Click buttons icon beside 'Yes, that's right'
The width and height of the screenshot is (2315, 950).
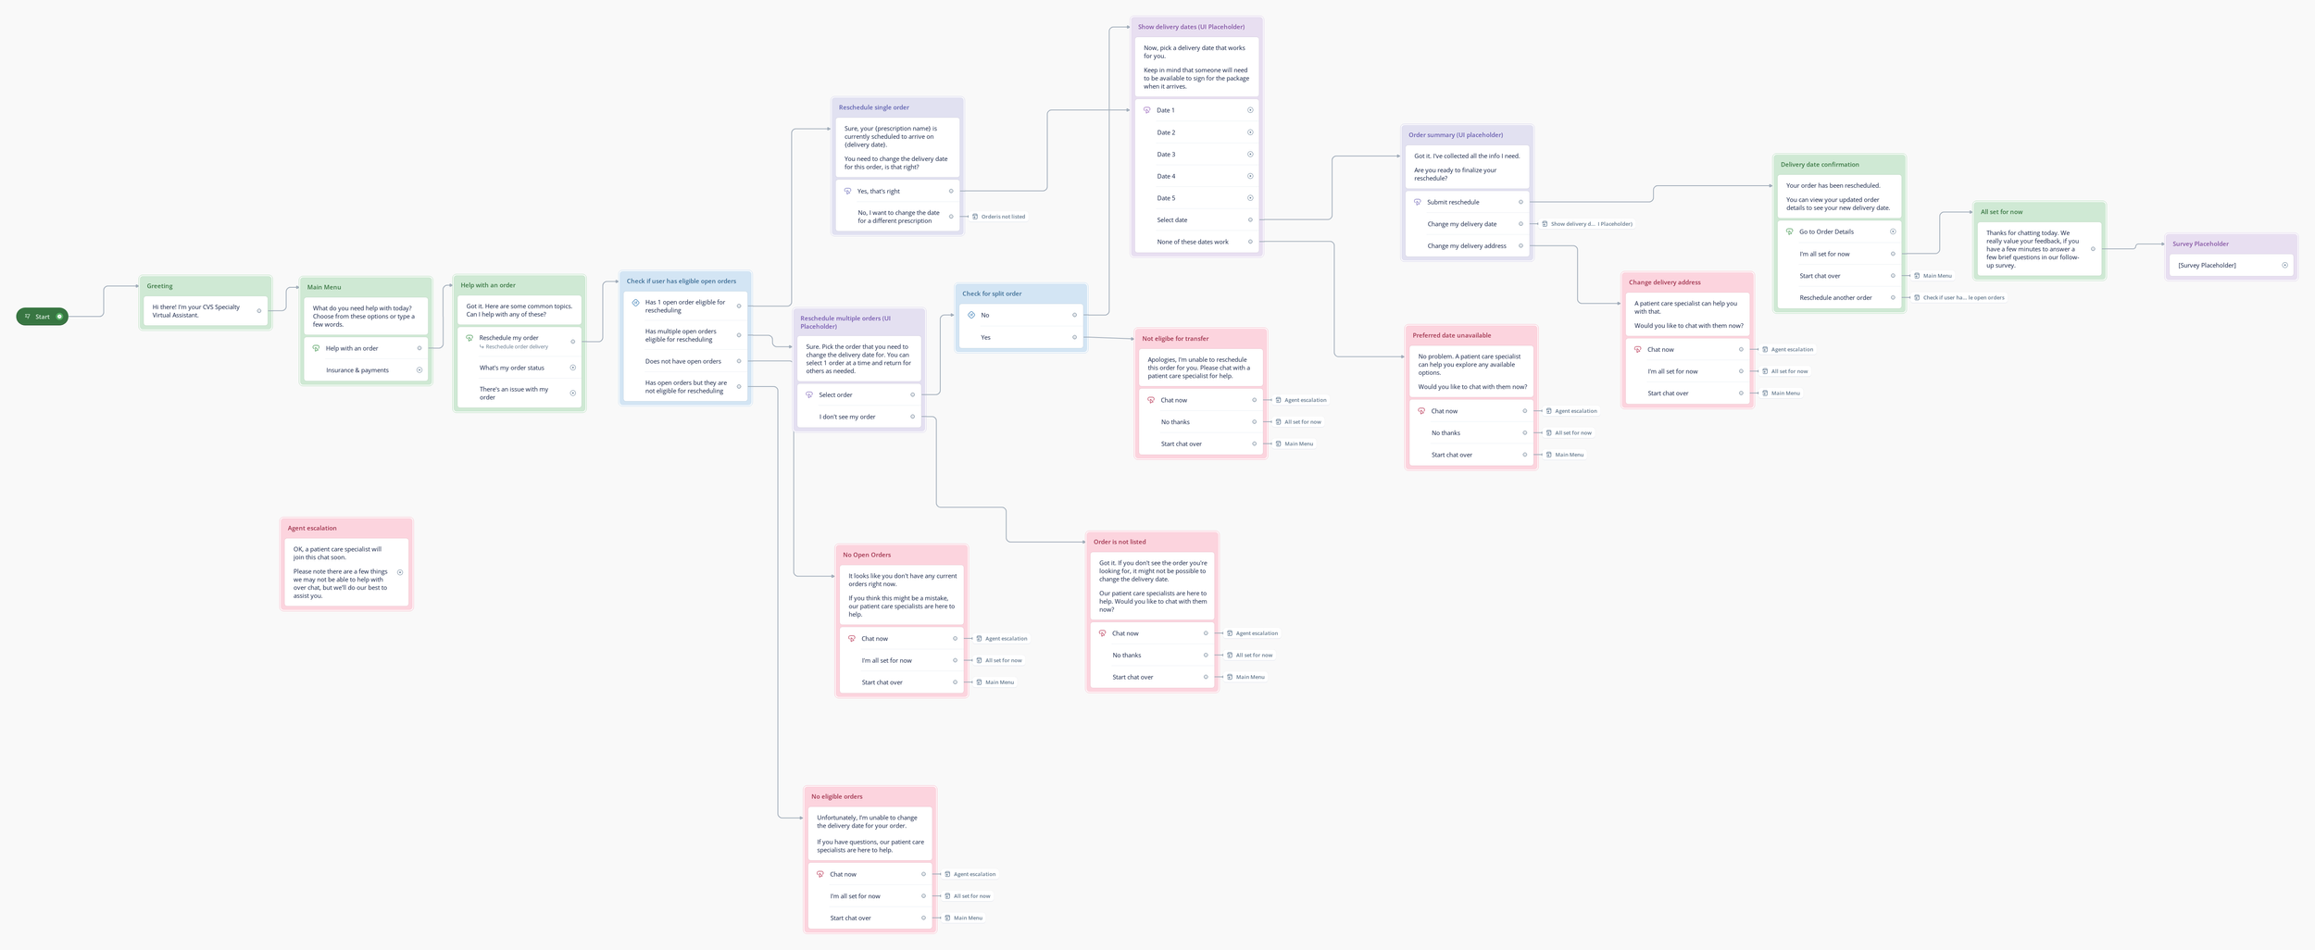tap(847, 192)
